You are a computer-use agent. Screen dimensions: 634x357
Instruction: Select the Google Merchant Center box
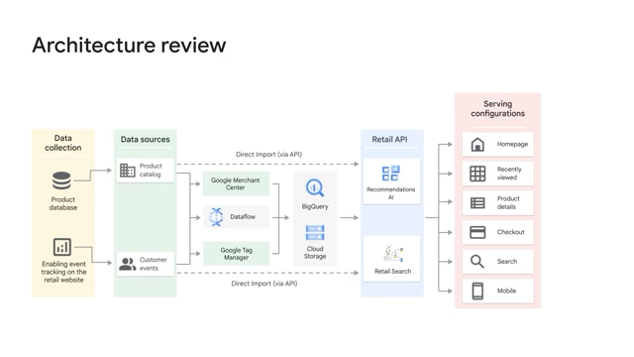pyautogui.click(x=236, y=183)
